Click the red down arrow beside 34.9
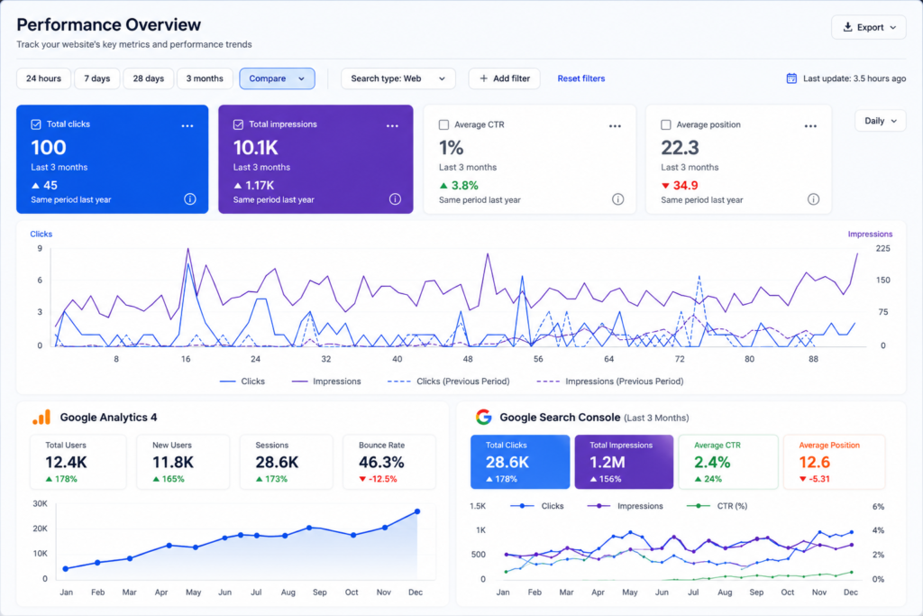Screen dimensions: 923x616 [665, 186]
